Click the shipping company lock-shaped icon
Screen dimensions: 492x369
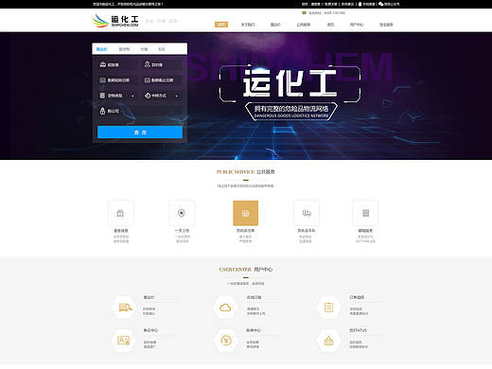point(102,111)
